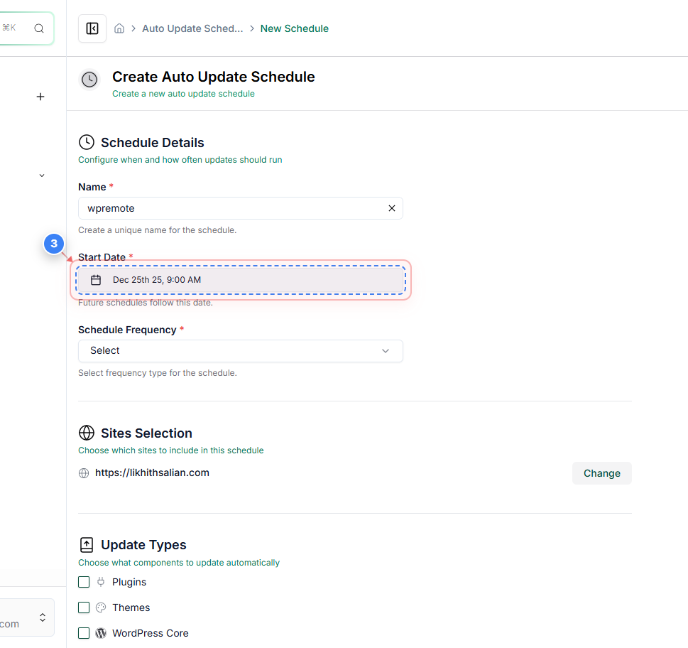Check the WordPress Core update type
Viewport: 688px width, 648px height.
[x=84, y=632]
